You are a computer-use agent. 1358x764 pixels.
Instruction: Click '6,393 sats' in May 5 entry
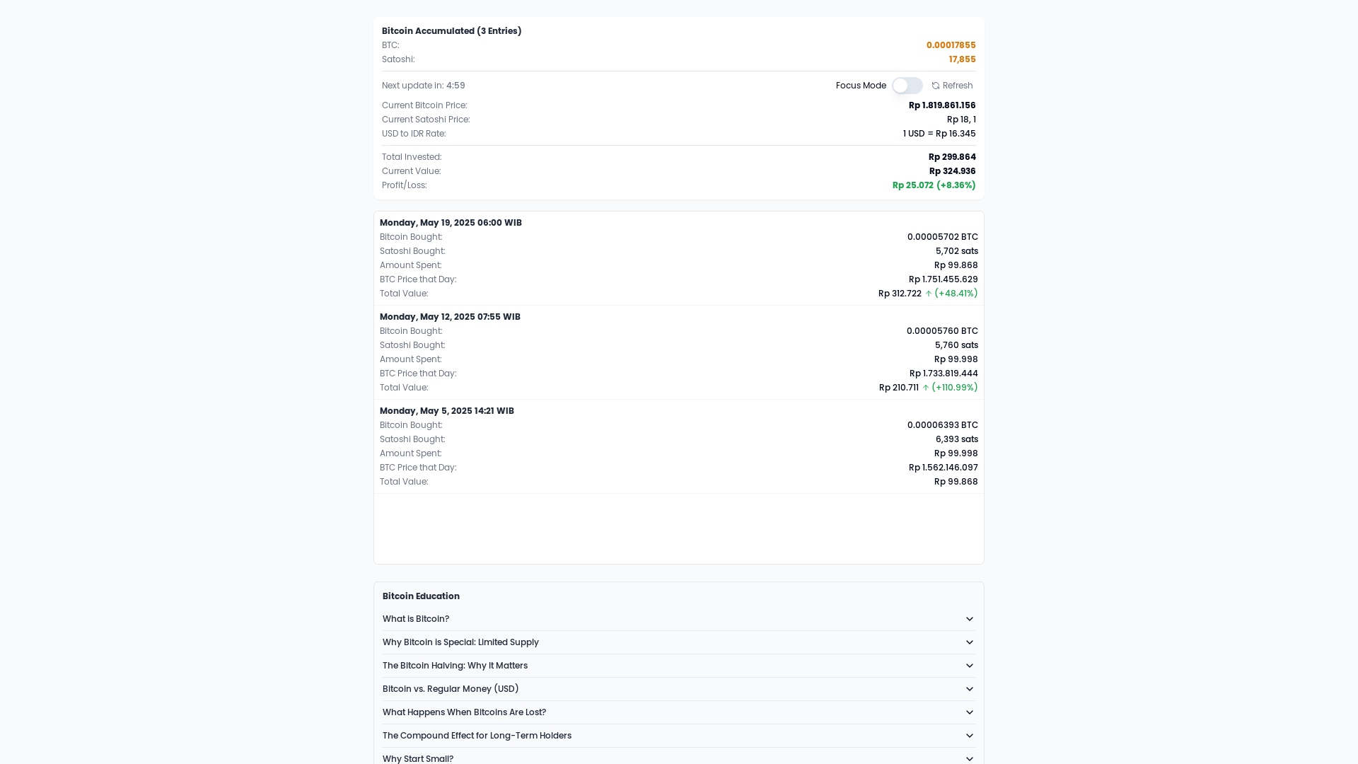[x=957, y=439]
